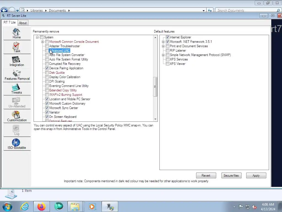Viewport: 282px width, 212px height.
Task: Open the network tray icon
Action: click(x=248, y=207)
